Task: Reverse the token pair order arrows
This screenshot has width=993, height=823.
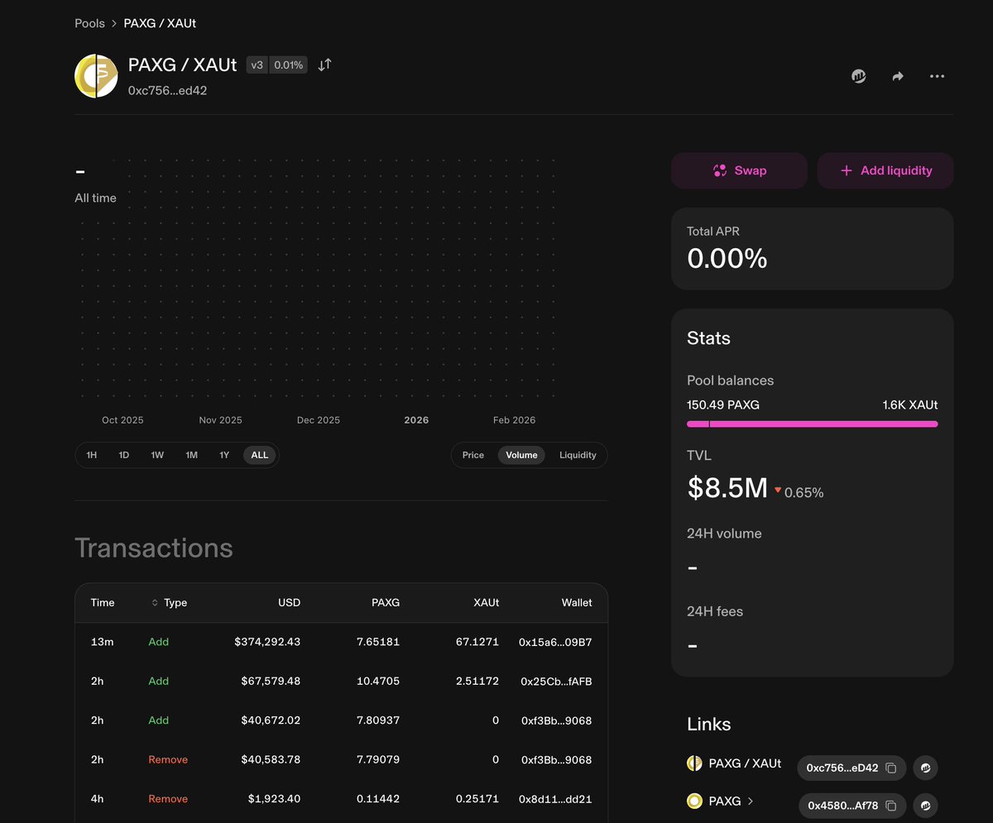Action: [x=324, y=65]
